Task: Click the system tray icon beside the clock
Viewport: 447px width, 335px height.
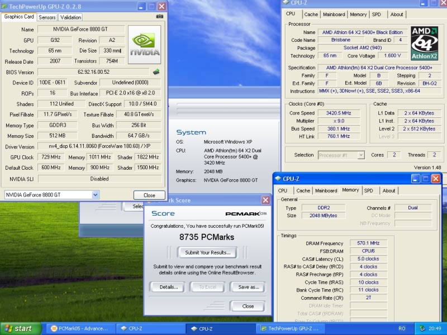Action: point(422,328)
